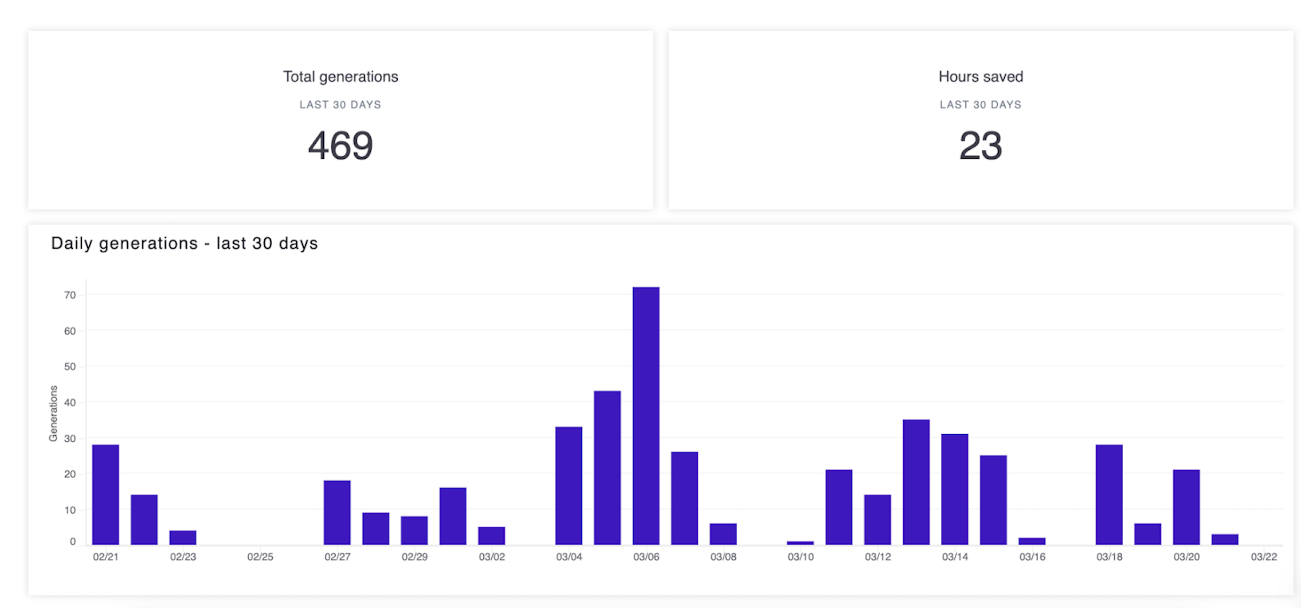1301x608 pixels.
Task: Click the small bar above 03/16
Action: 1032,541
